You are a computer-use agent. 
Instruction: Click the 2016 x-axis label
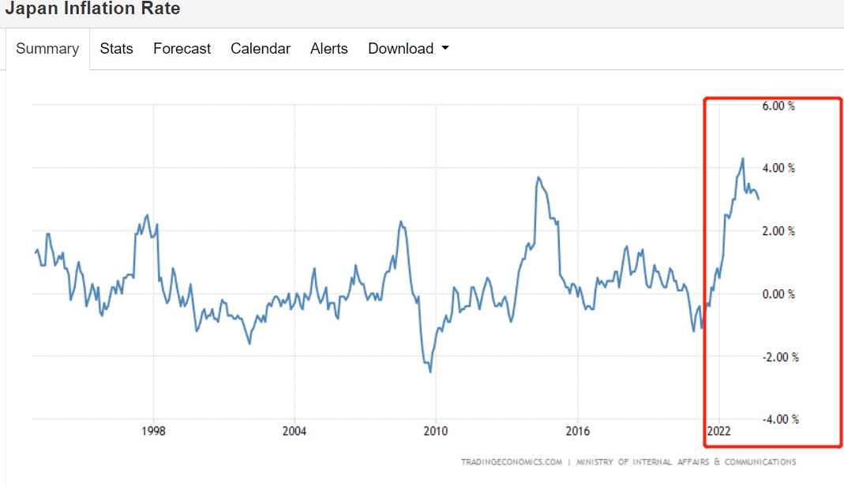click(x=578, y=431)
